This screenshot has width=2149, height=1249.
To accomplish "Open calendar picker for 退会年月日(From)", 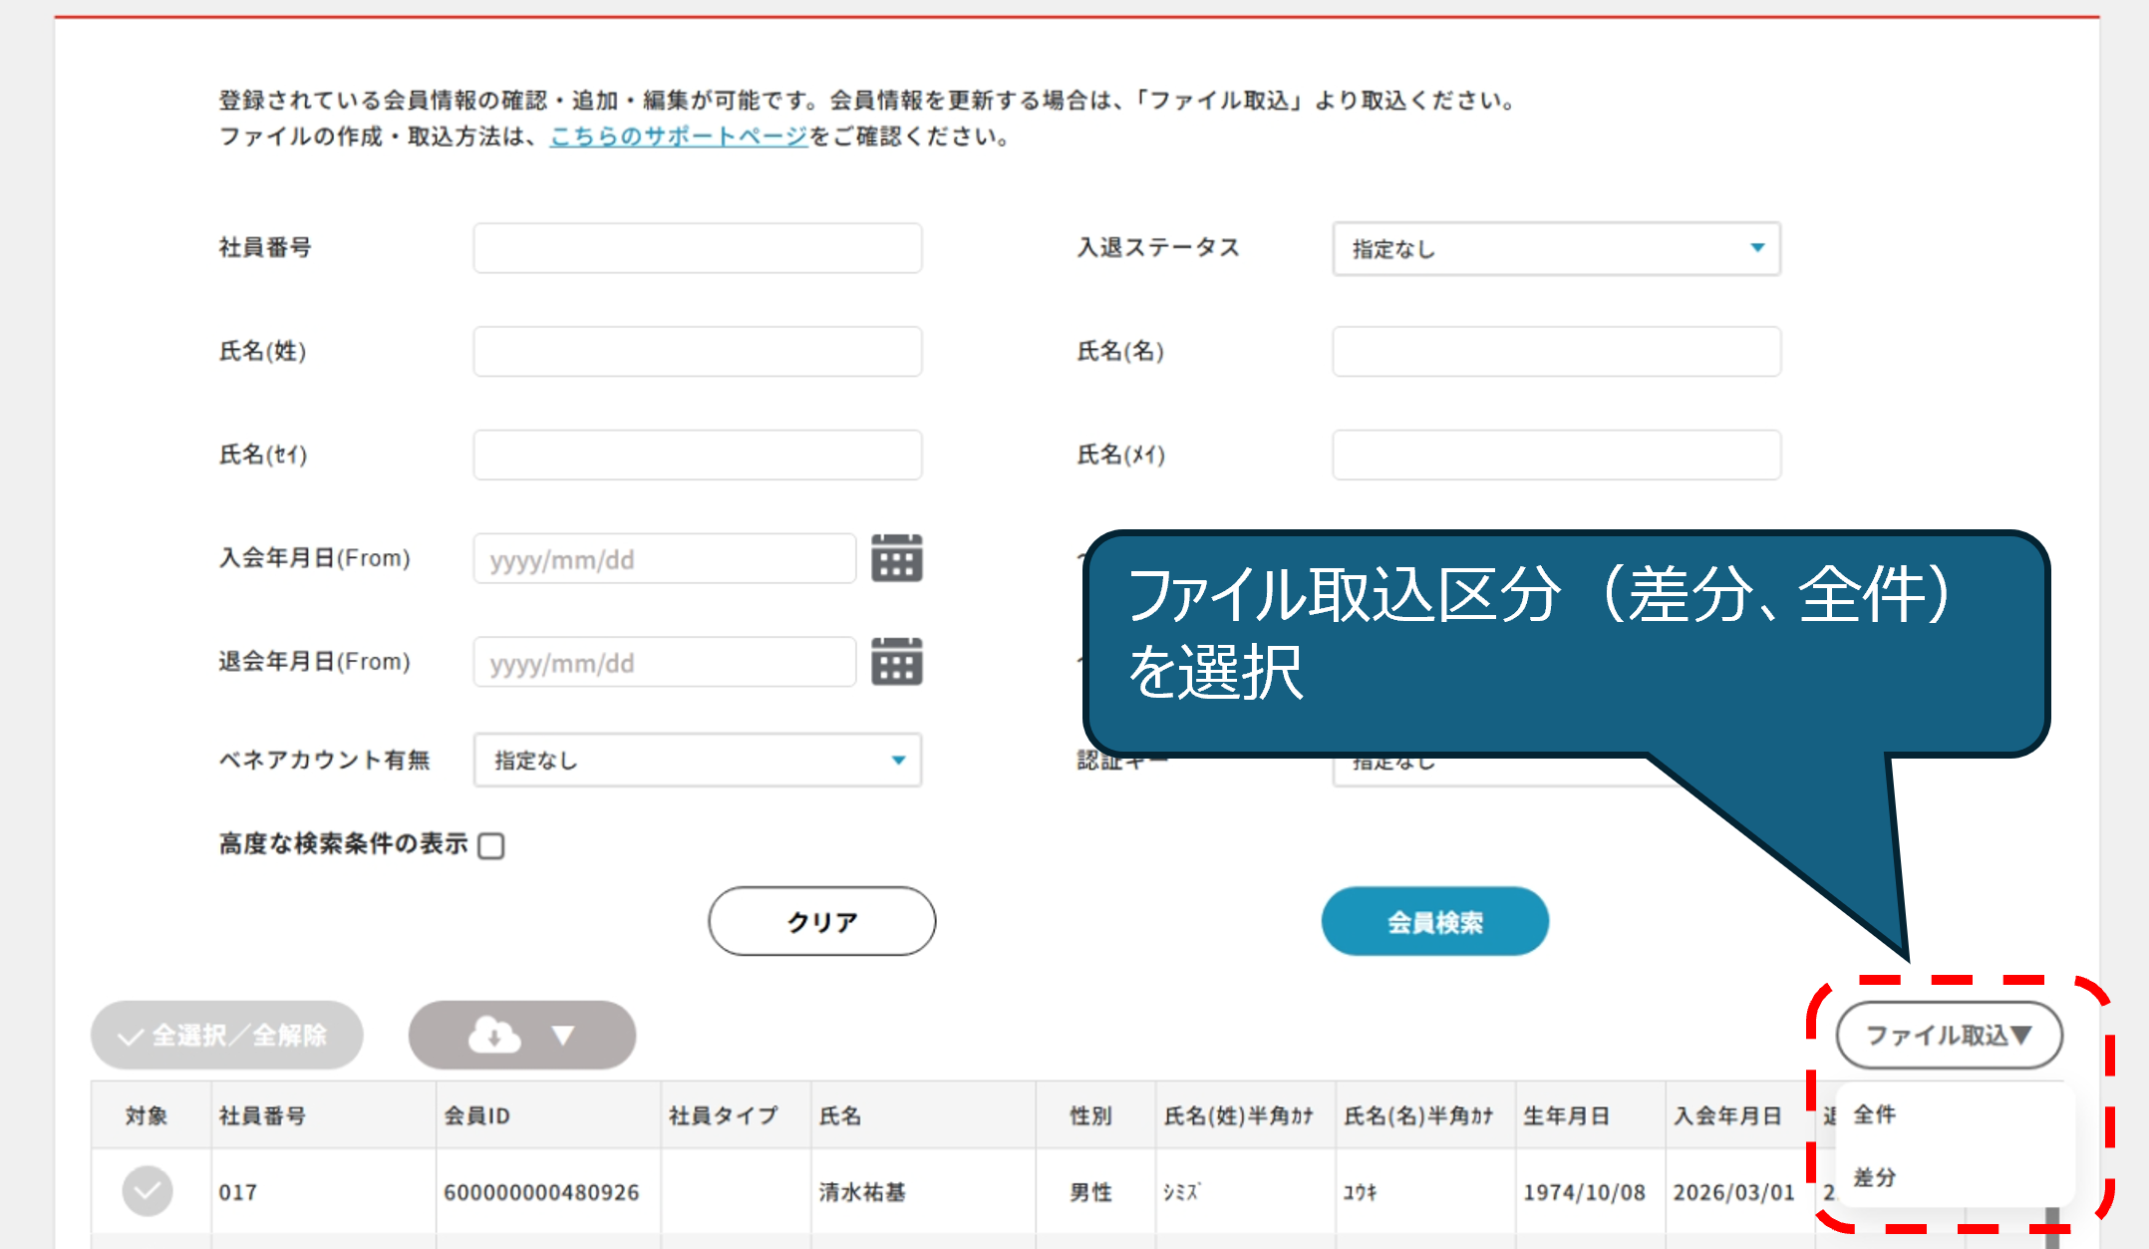I will tap(896, 662).
